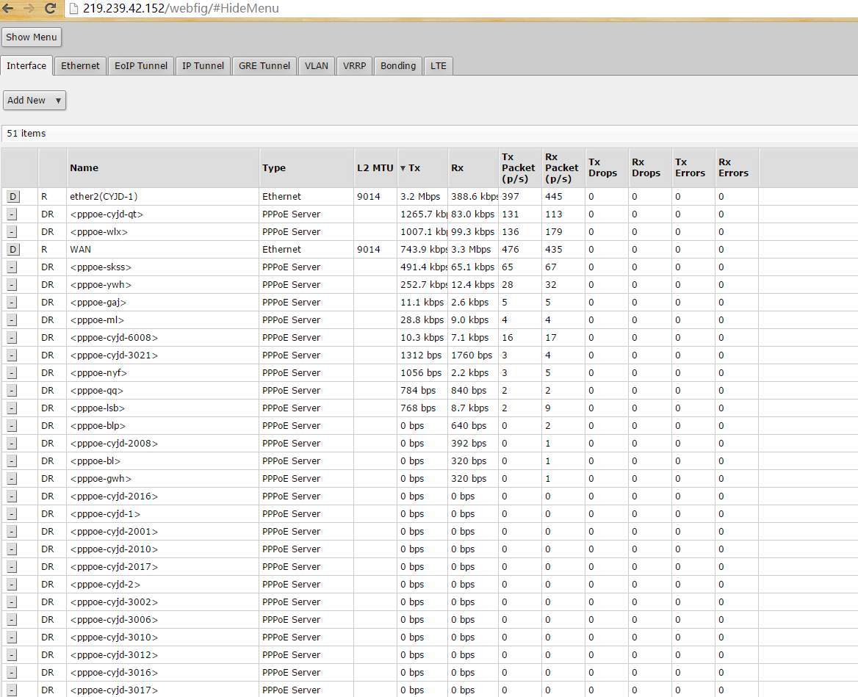Sort table by Type column header
Viewport: 858px width, 697px height.
(x=306, y=168)
